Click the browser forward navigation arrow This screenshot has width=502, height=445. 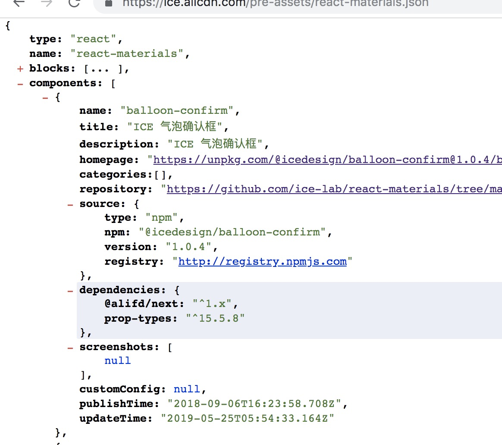pyautogui.click(x=46, y=3)
